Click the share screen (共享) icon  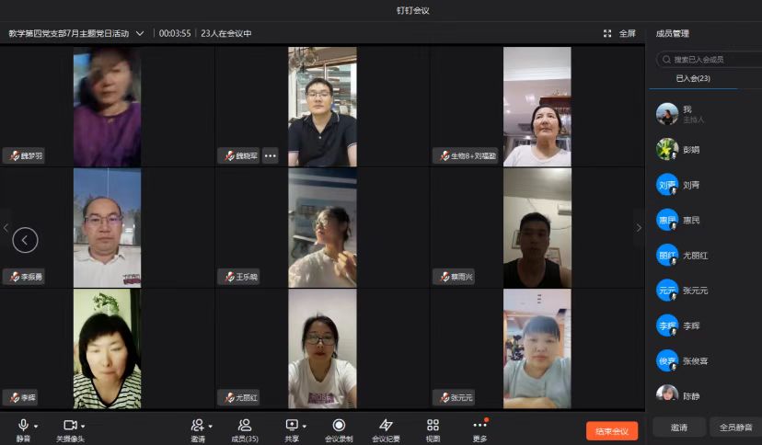292,425
